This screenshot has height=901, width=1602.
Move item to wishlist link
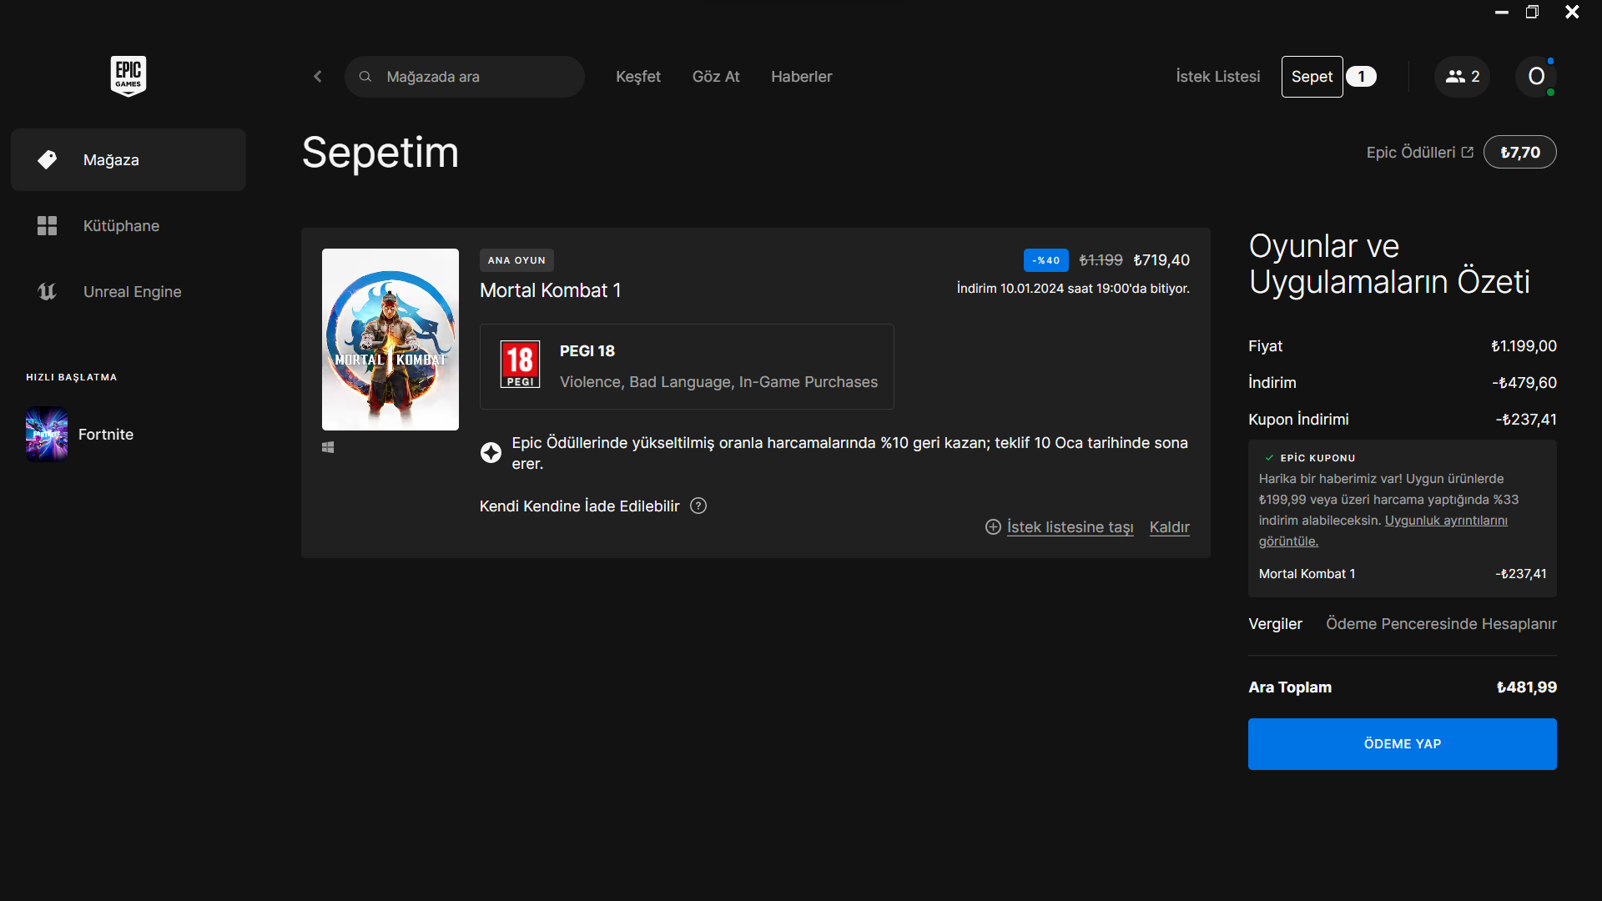1069,527
